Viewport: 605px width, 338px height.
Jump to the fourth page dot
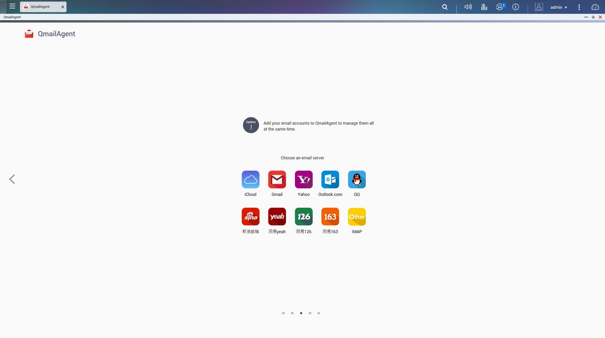(x=310, y=313)
